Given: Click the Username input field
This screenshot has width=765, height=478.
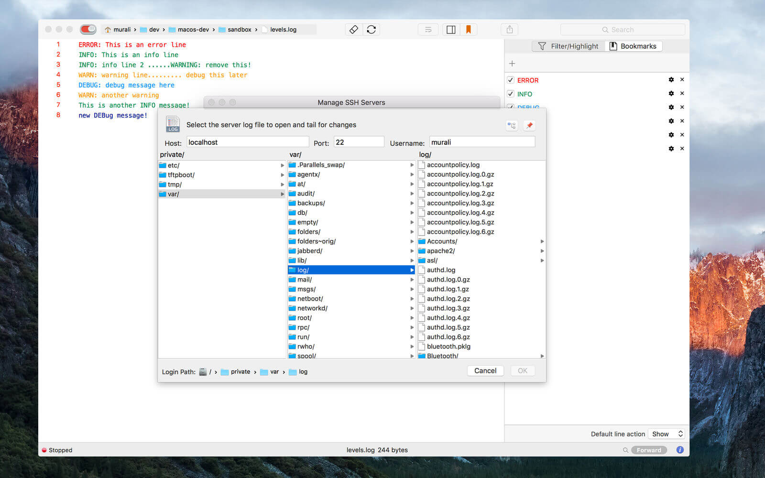Looking at the screenshot, I should [482, 142].
